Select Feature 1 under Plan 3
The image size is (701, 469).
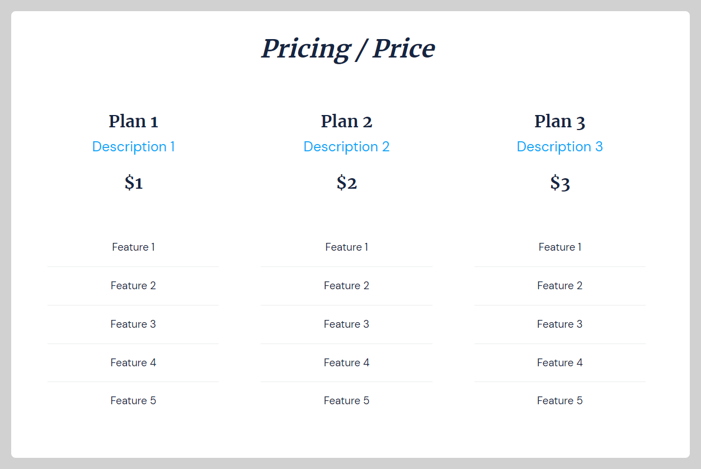pyautogui.click(x=559, y=247)
